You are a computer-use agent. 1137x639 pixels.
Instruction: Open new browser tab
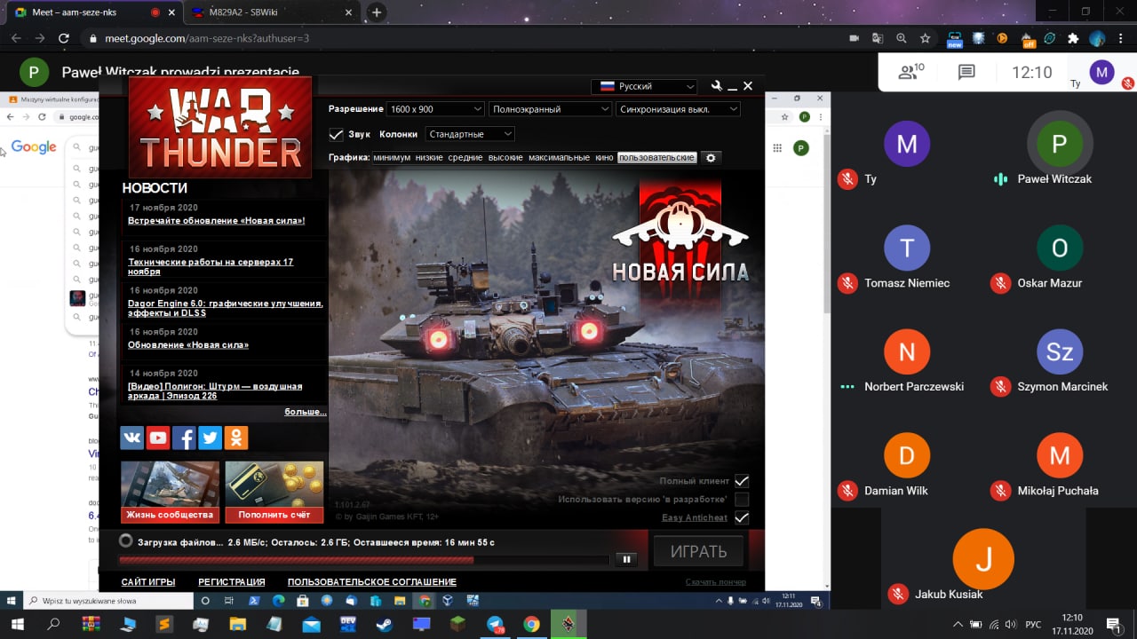coord(377,12)
